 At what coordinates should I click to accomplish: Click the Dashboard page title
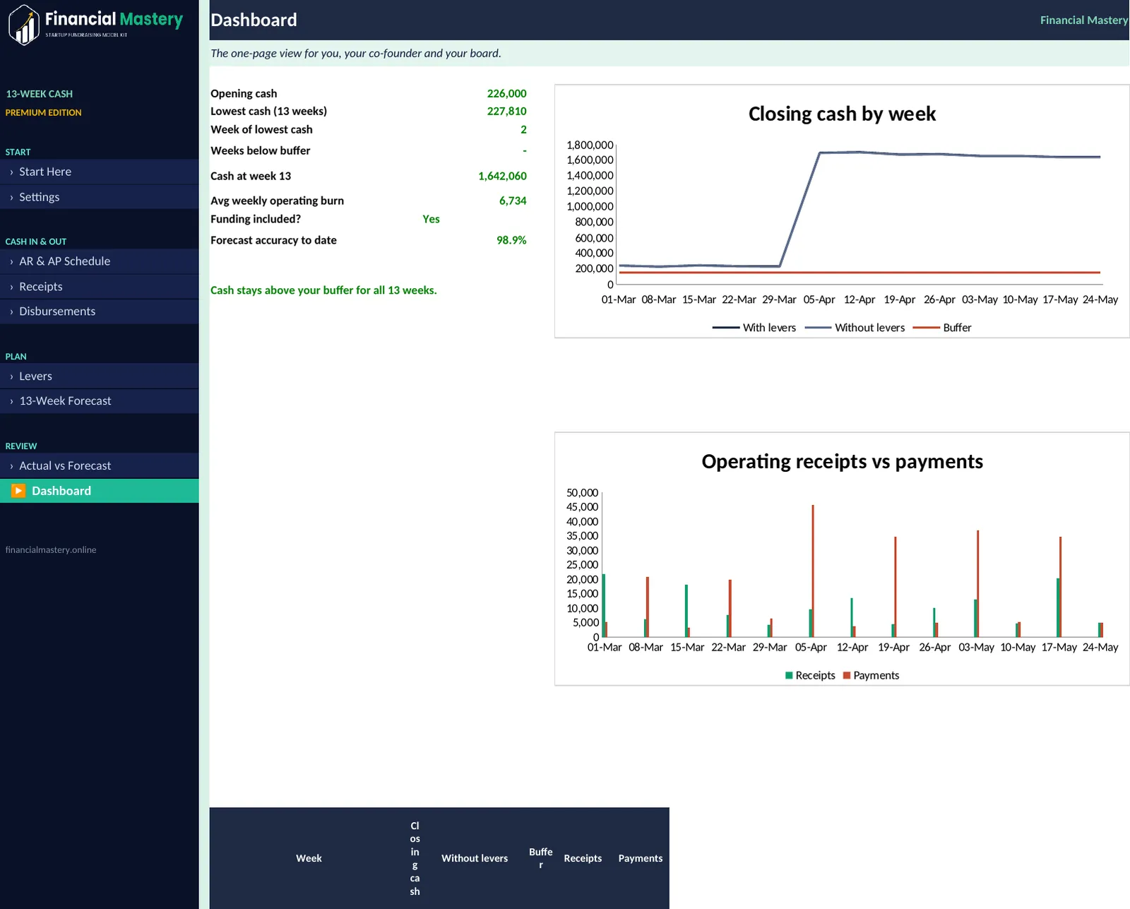pyautogui.click(x=254, y=20)
